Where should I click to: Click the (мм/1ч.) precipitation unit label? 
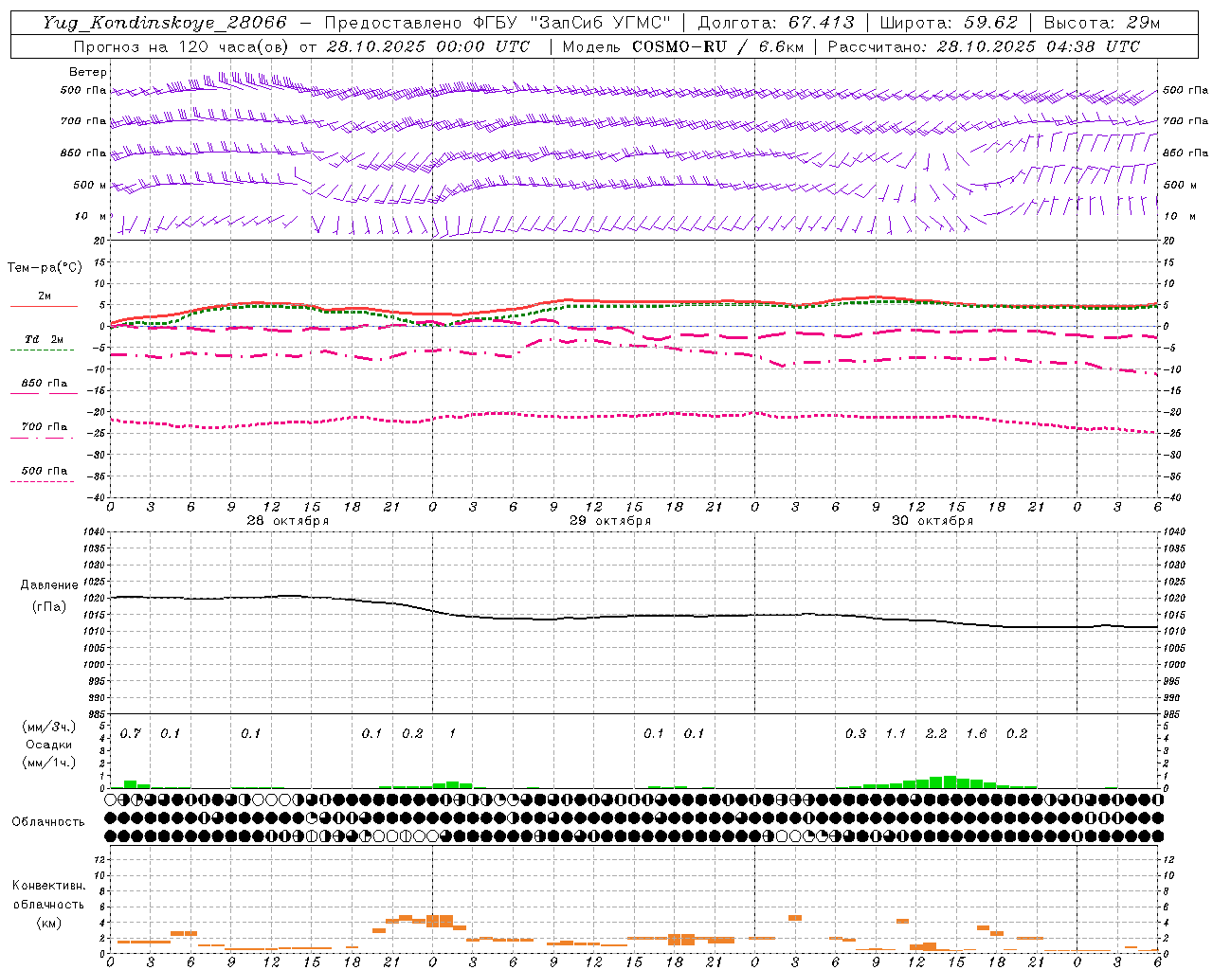pos(48,763)
